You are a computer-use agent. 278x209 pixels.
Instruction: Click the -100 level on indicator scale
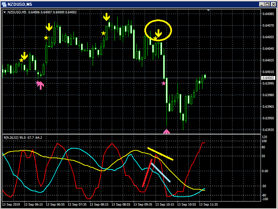tap(265, 199)
